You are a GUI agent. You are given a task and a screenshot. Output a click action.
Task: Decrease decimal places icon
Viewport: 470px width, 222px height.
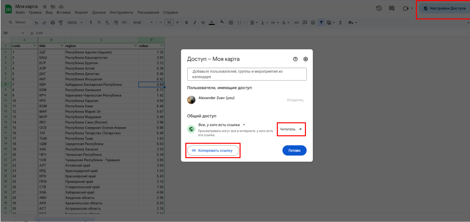coord(107,23)
